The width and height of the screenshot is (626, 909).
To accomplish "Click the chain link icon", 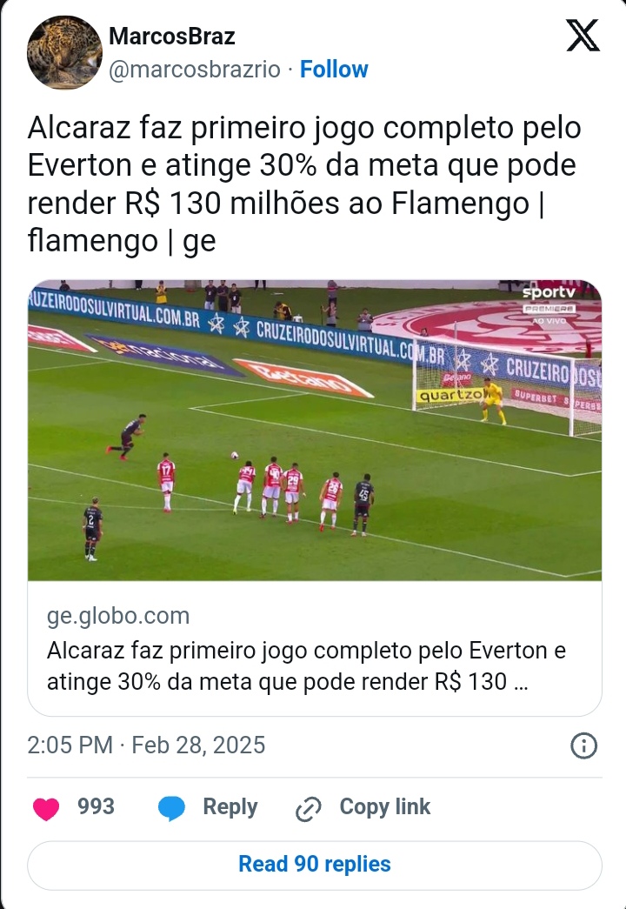I will point(309,809).
